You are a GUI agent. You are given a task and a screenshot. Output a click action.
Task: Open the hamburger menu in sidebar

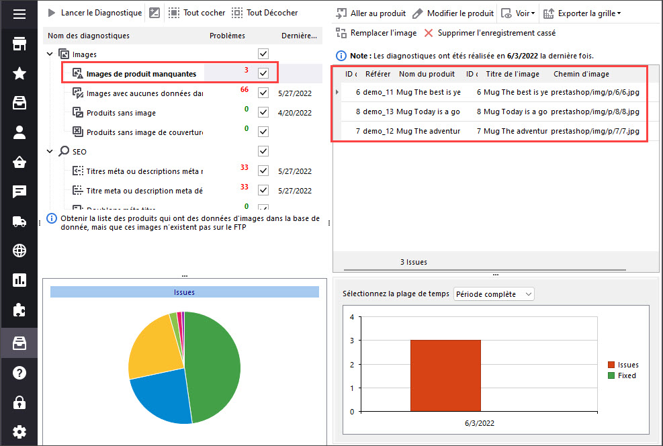click(19, 14)
